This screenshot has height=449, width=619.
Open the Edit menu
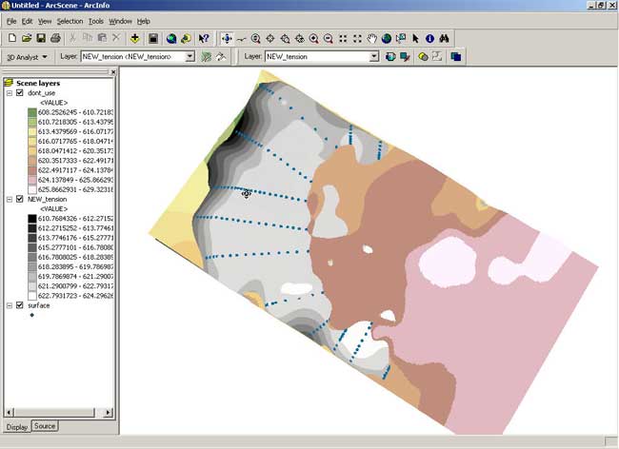[27, 21]
